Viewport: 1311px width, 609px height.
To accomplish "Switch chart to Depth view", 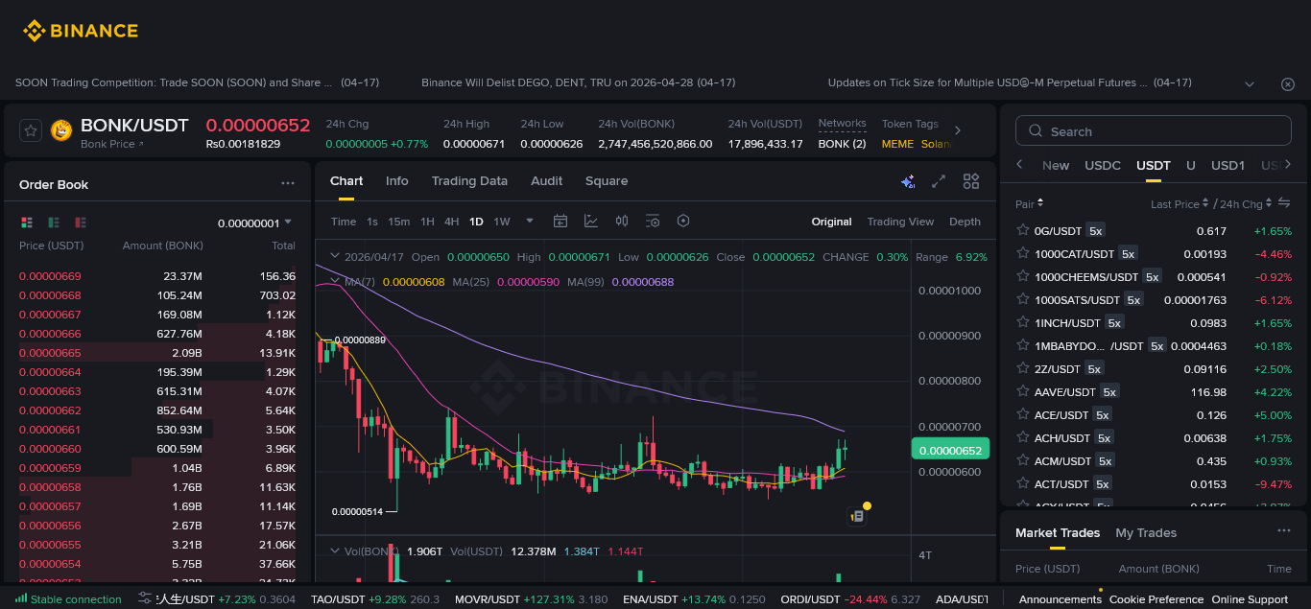I will point(965,222).
